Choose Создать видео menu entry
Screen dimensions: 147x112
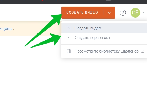point(104,28)
